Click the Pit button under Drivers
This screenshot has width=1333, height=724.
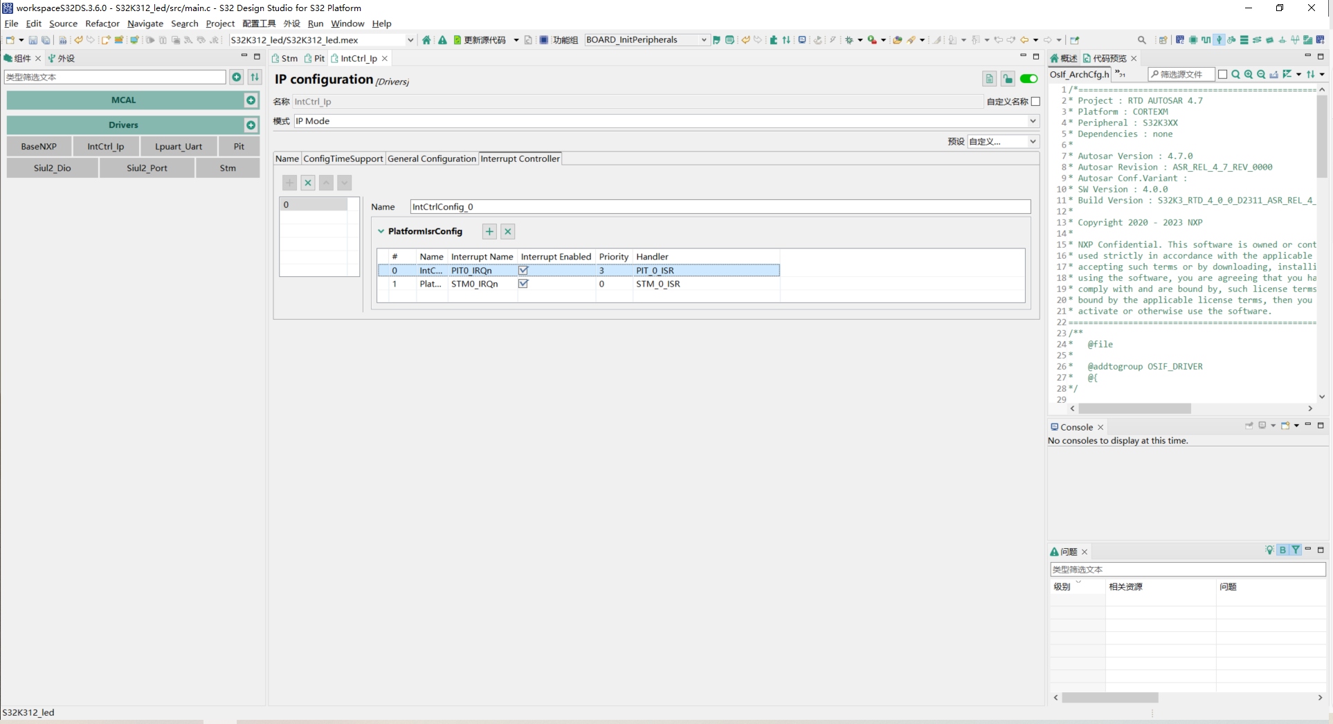pyautogui.click(x=239, y=146)
